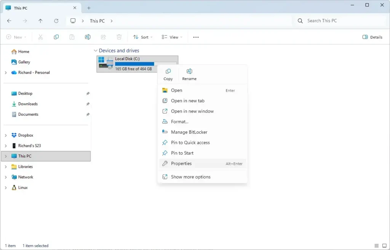Screen dimensions: 390x250
Task: Click the monitor icon in address bar
Action: [73, 21]
